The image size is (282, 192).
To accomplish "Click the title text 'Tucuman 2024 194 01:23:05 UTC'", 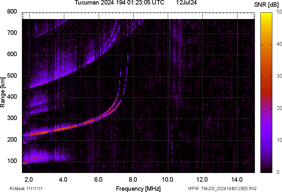I will point(119,3).
